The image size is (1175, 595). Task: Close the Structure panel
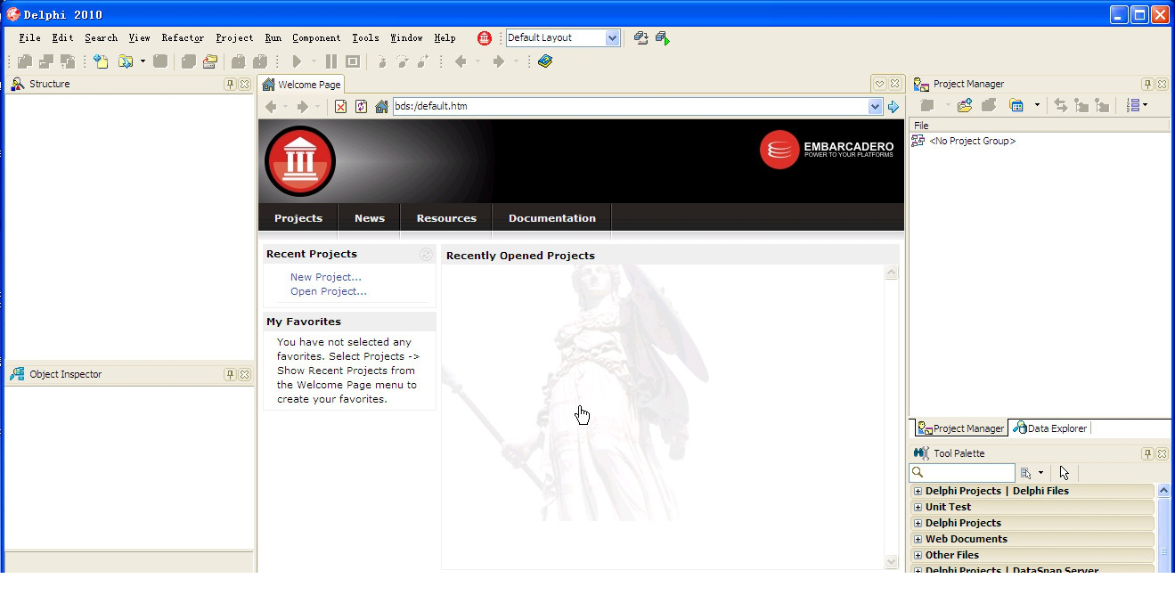click(x=244, y=84)
